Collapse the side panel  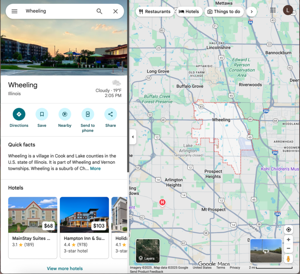(132, 137)
